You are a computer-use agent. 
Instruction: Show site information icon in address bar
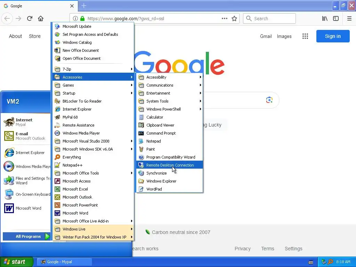tap(75, 19)
